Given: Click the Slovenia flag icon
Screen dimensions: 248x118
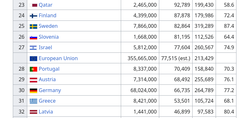Looking at the screenshot, I should point(33,37).
